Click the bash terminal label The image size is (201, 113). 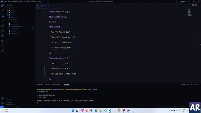tap(183, 84)
